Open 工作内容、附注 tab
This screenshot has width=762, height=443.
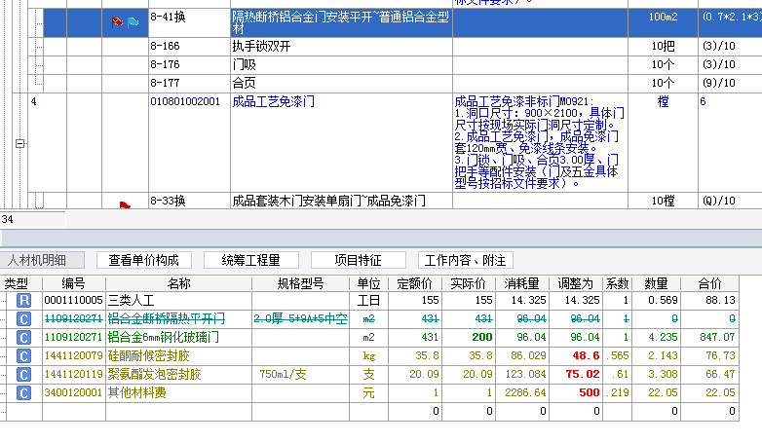[465, 260]
